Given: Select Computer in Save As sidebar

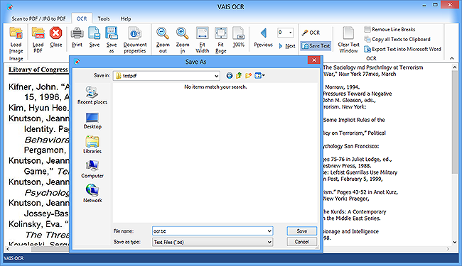Looking at the screenshot, I should [x=92, y=170].
